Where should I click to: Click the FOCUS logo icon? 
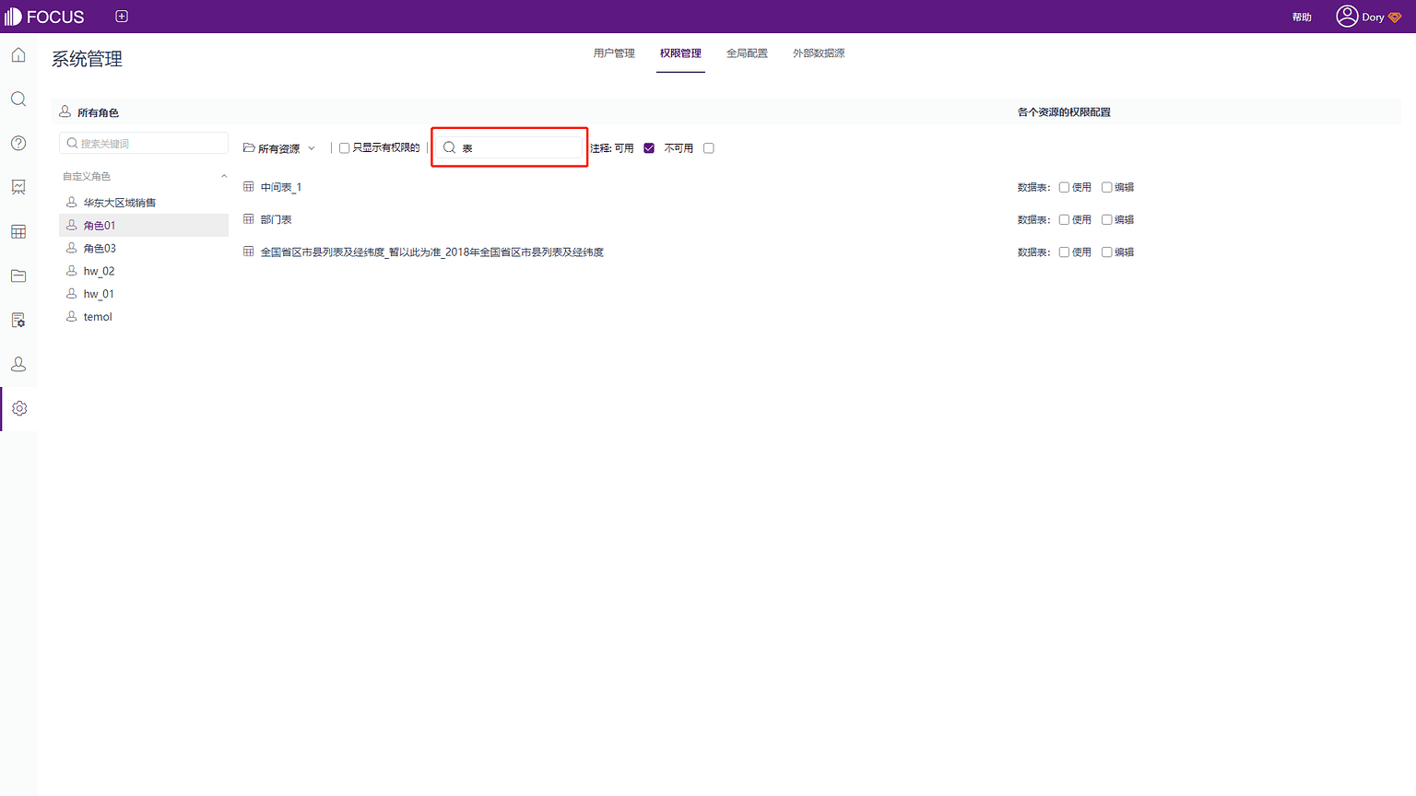(14, 17)
